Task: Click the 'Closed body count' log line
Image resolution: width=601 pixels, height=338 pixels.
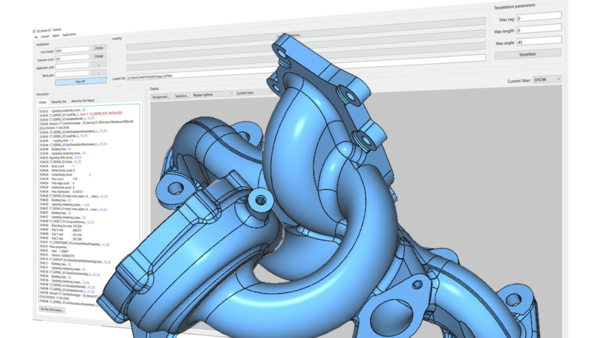Action: (x=65, y=175)
